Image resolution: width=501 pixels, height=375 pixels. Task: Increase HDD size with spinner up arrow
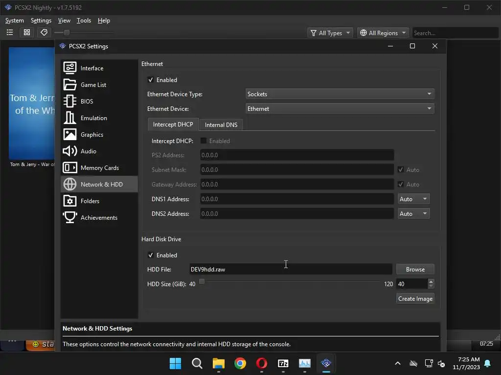431,282
